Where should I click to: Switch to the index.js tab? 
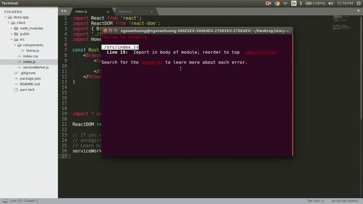(x=81, y=11)
